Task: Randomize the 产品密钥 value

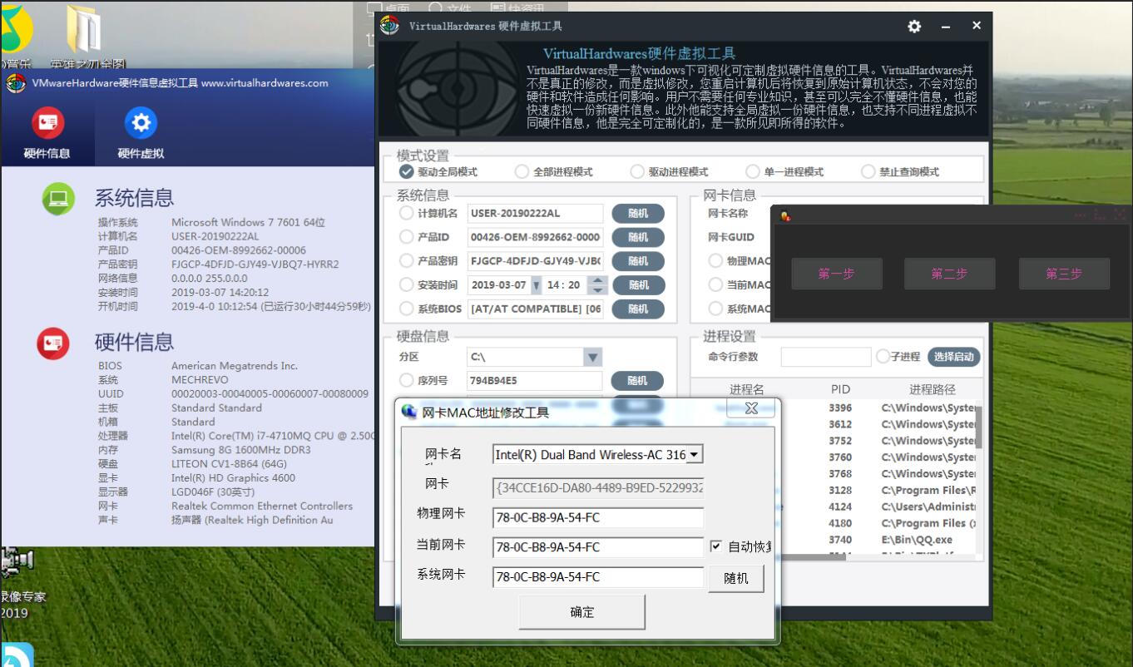Action: [x=638, y=260]
